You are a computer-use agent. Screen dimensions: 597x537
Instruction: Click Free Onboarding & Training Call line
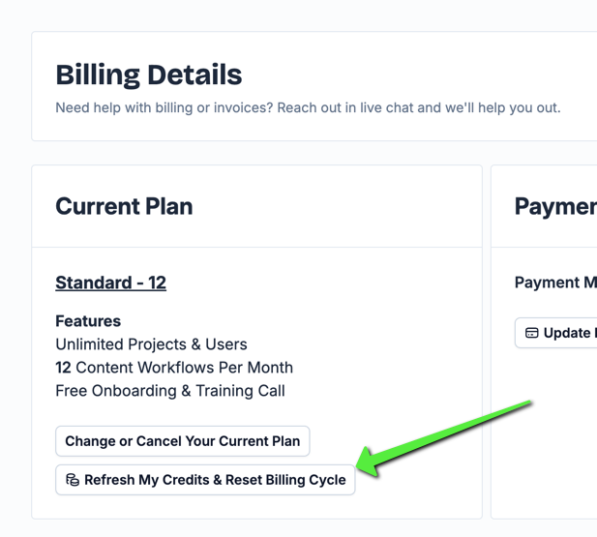tap(170, 391)
